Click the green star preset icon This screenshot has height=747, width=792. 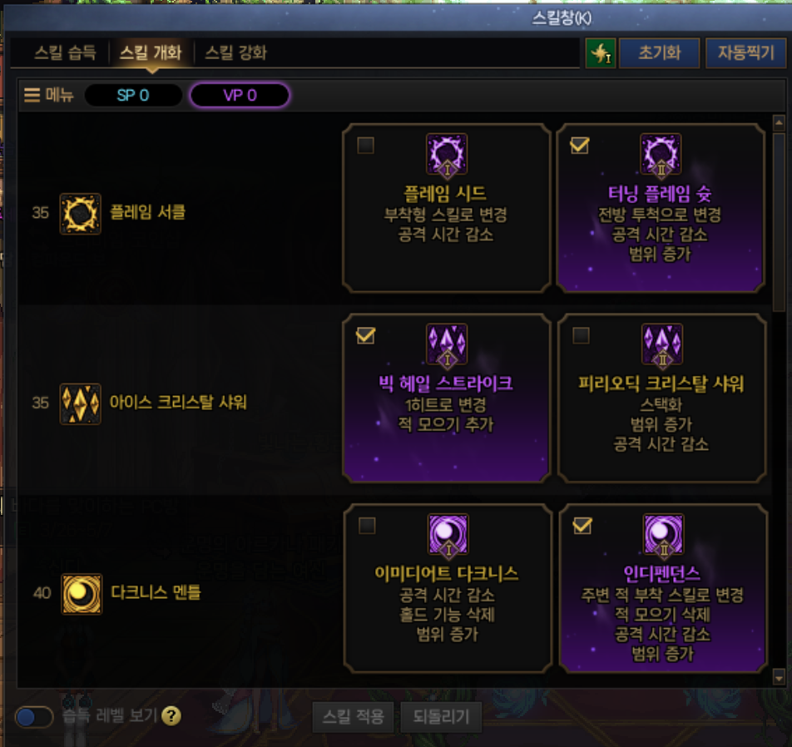[x=601, y=52]
